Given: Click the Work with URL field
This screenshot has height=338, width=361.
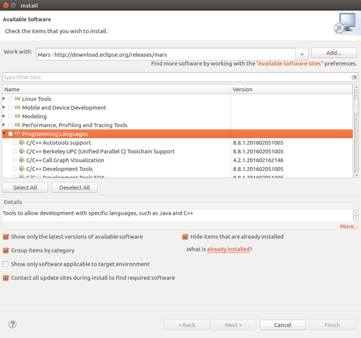Looking at the screenshot, I should pos(166,55).
